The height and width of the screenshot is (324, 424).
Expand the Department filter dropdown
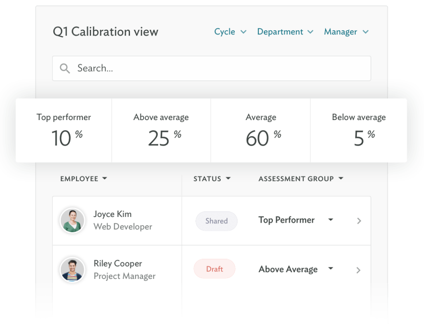click(x=285, y=32)
